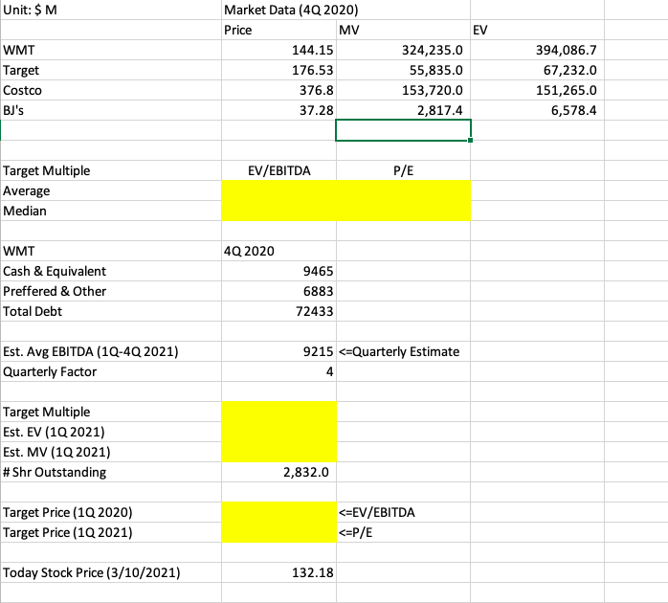The height and width of the screenshot is (603, 668).
Task: Click BJ's price cell 37.28
Action: click(x=278, y=110)
